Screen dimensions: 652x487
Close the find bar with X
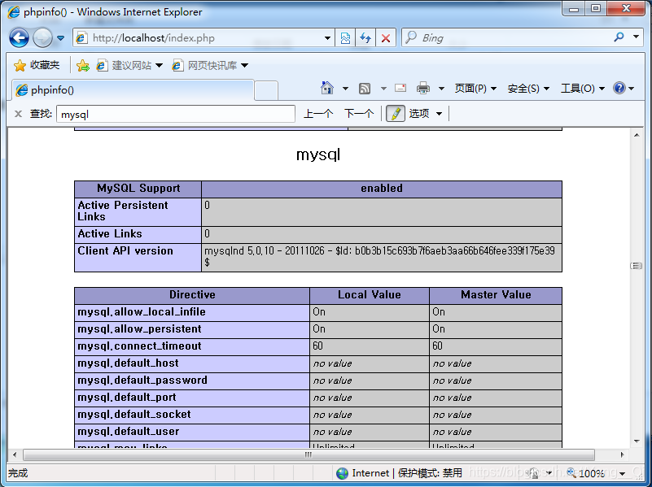[x=18, y=114]
